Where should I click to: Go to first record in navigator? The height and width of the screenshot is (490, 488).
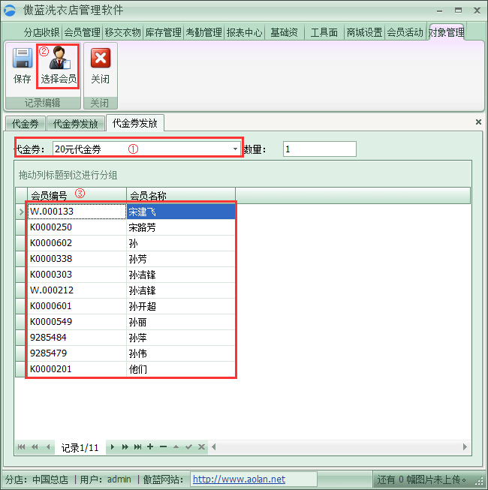pos(22,447)
